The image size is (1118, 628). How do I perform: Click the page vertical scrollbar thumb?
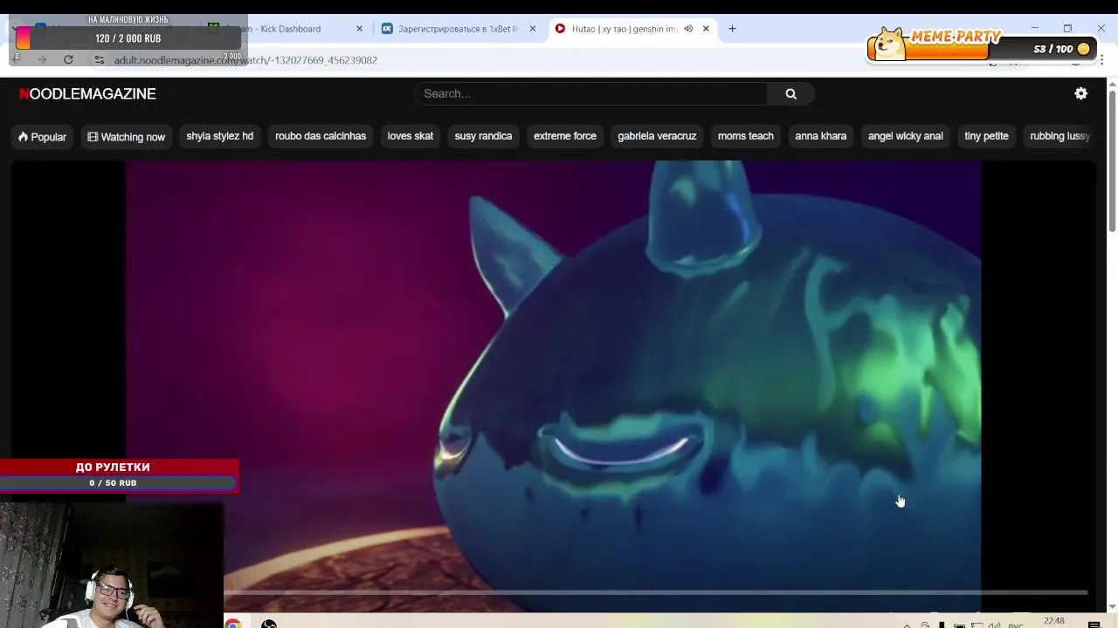[1112, 160]
